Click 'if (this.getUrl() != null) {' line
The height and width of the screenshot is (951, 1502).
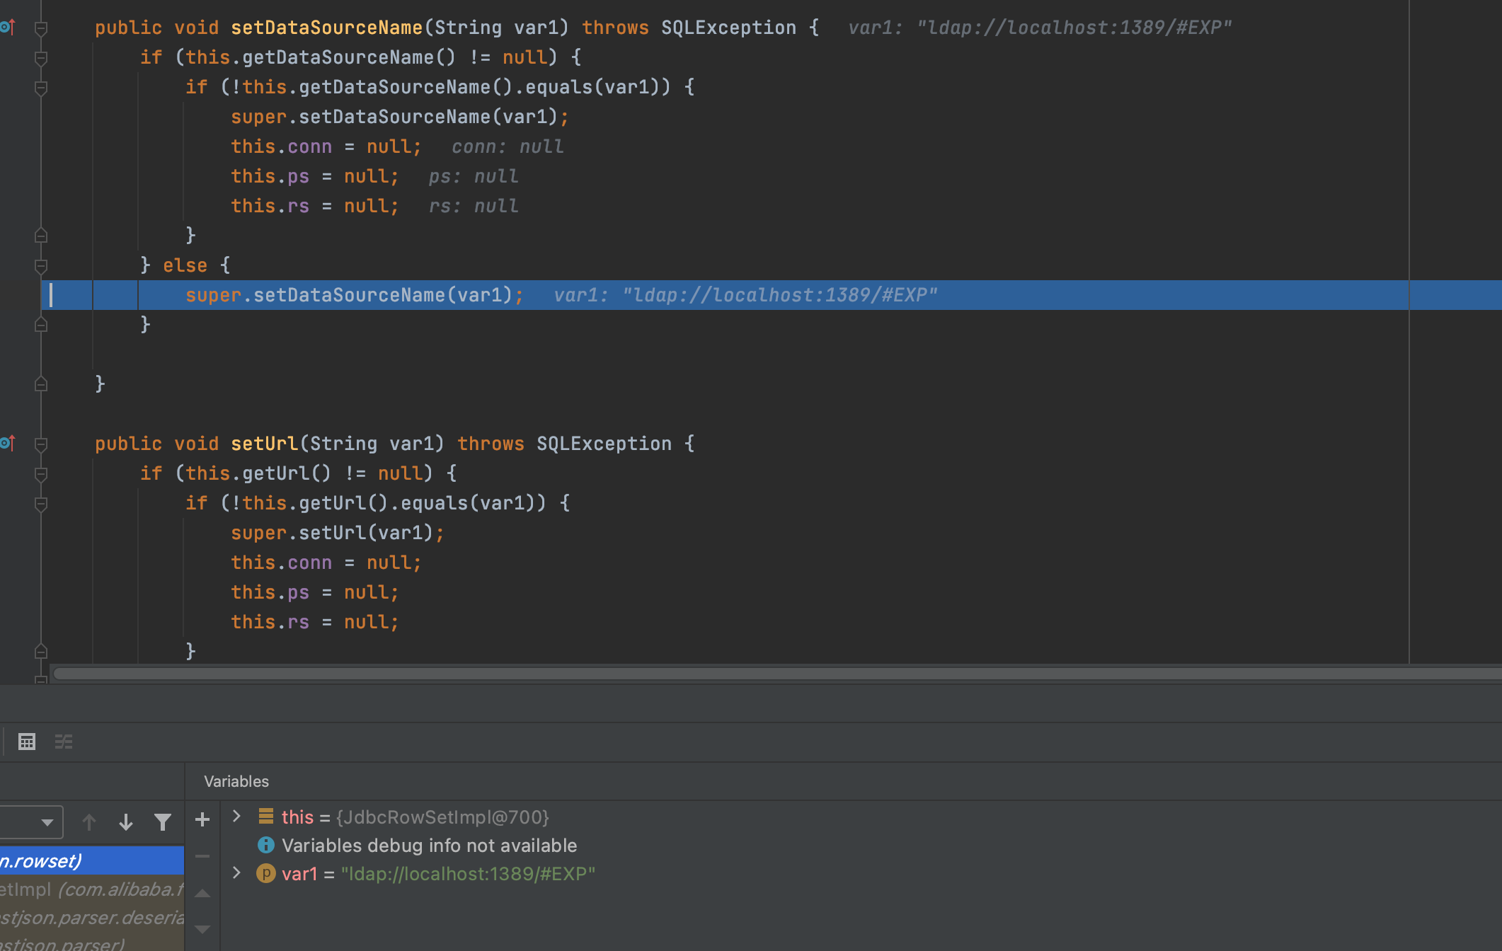[299, 473]
